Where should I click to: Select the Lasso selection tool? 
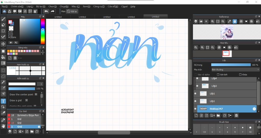(3, 76)
